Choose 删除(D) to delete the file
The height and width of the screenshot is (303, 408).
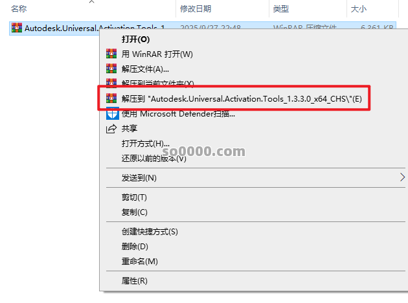coord(135,246)
